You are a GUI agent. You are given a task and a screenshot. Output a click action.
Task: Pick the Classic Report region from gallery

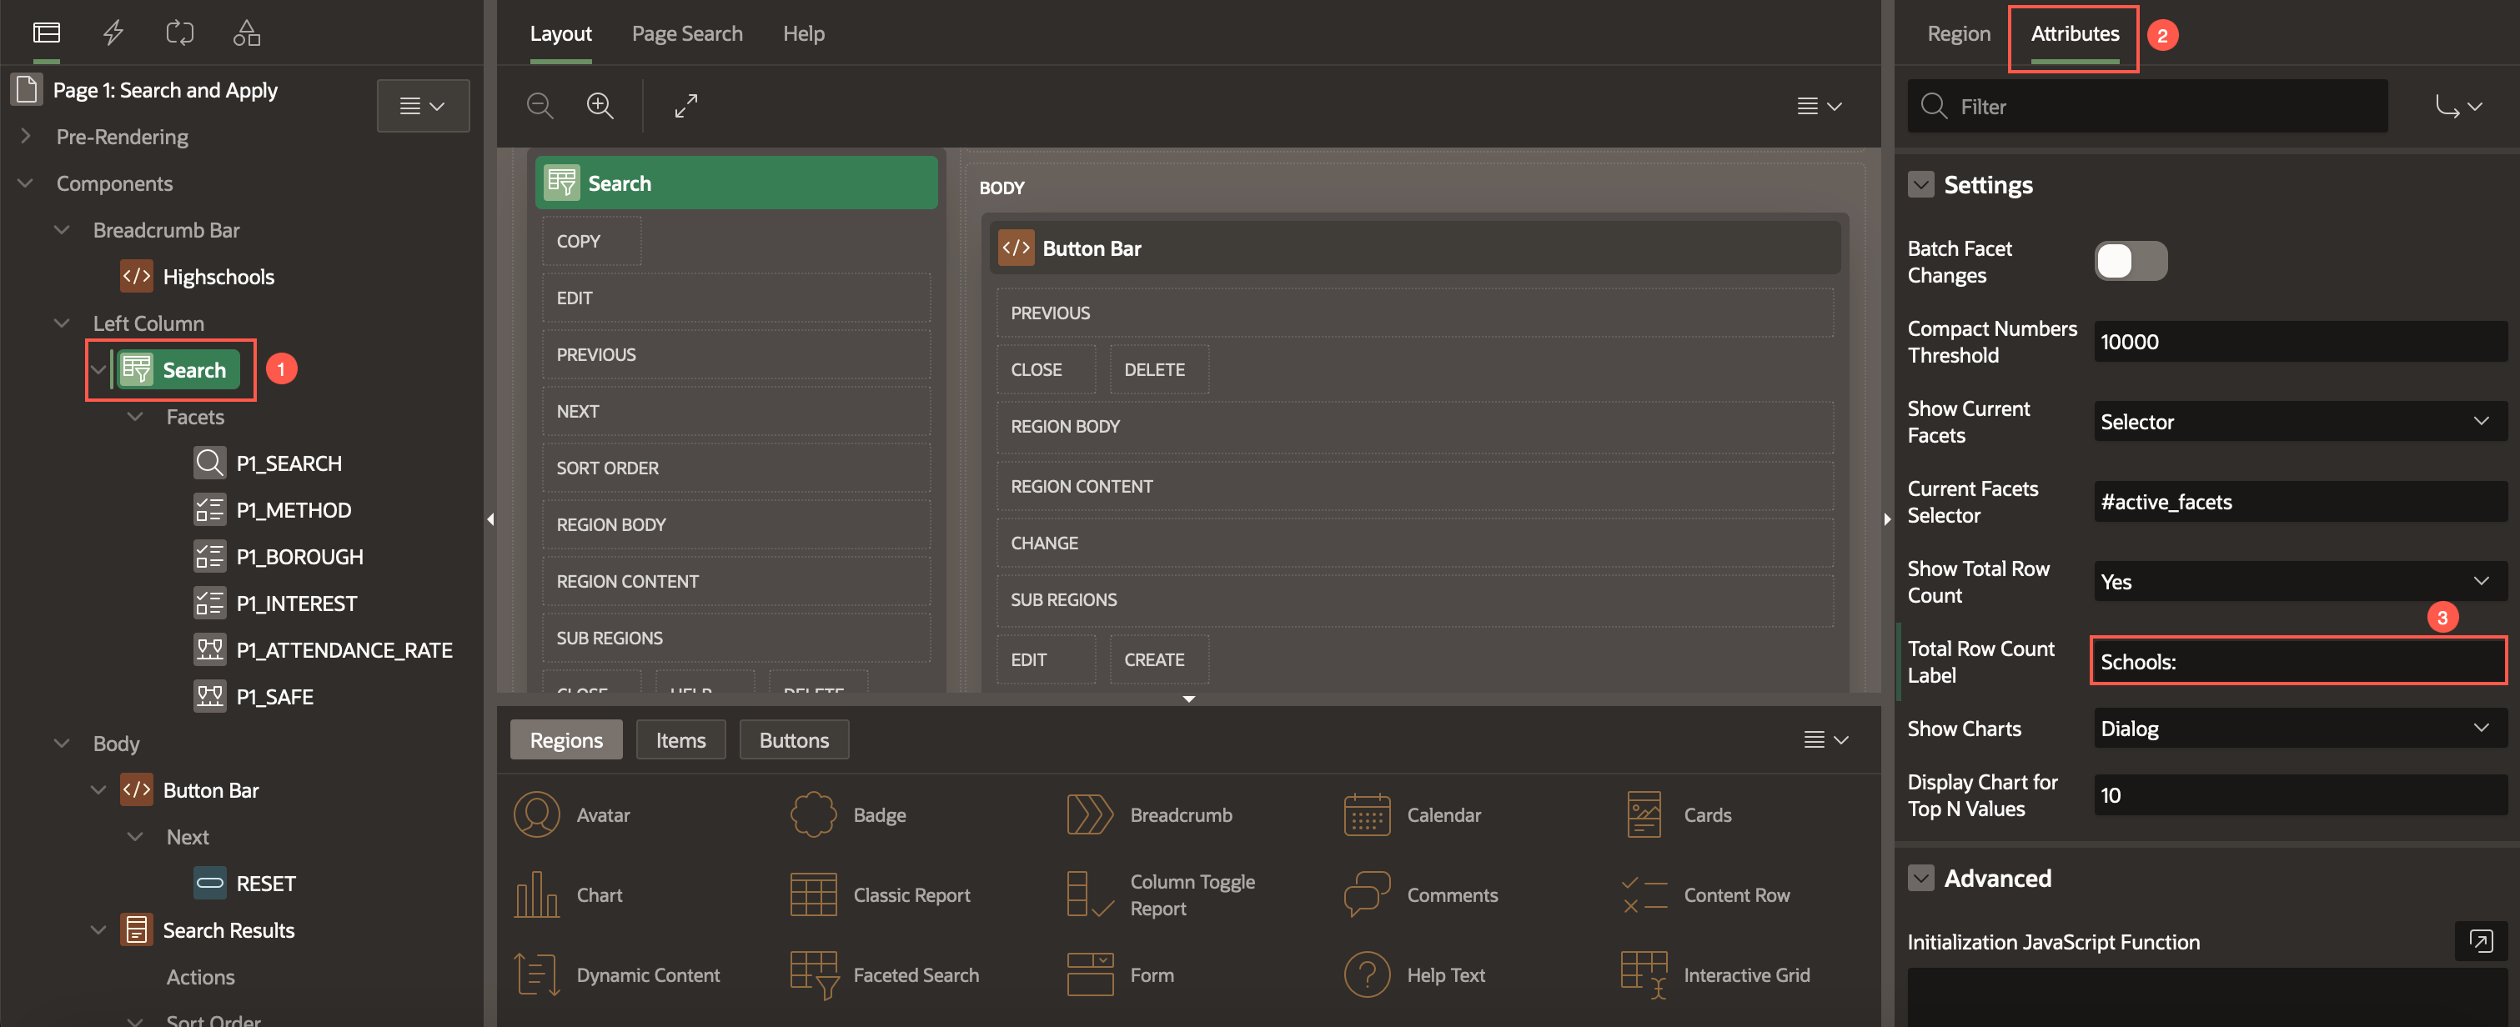point(881,895)
